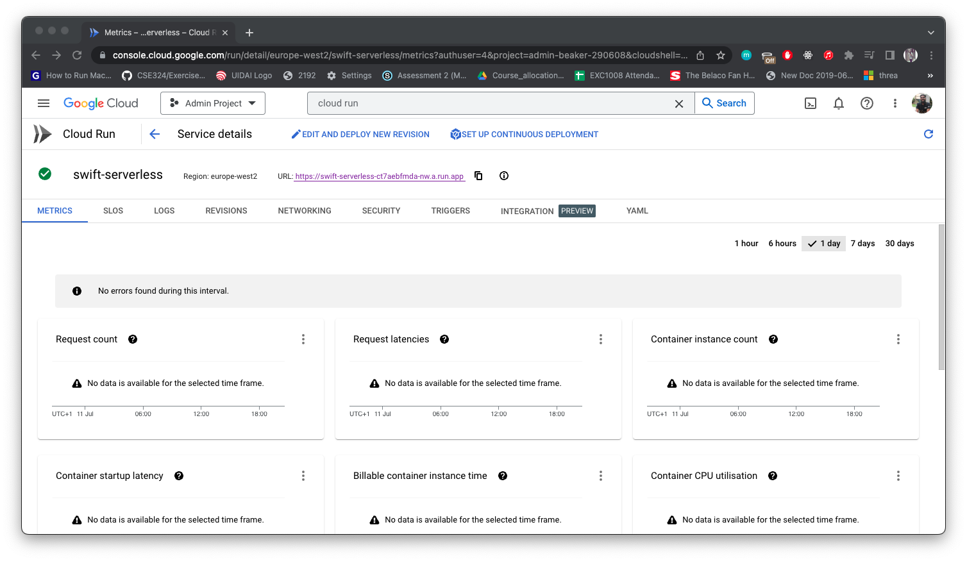This screenshot has height=561, width=967.
Task: Open the Admin Project selector dropdown
Action: click(x=213, y=103)
